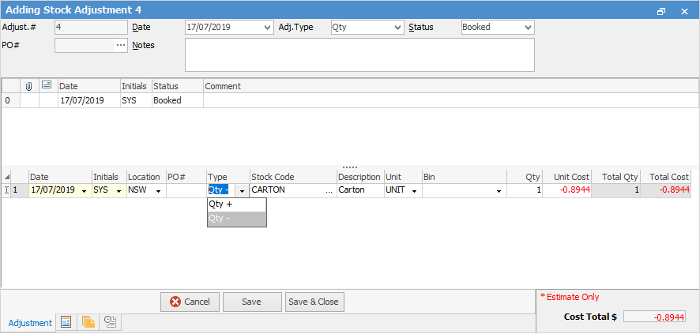
Task: Click the Adjust.# field showing 4
Action: 91,27
